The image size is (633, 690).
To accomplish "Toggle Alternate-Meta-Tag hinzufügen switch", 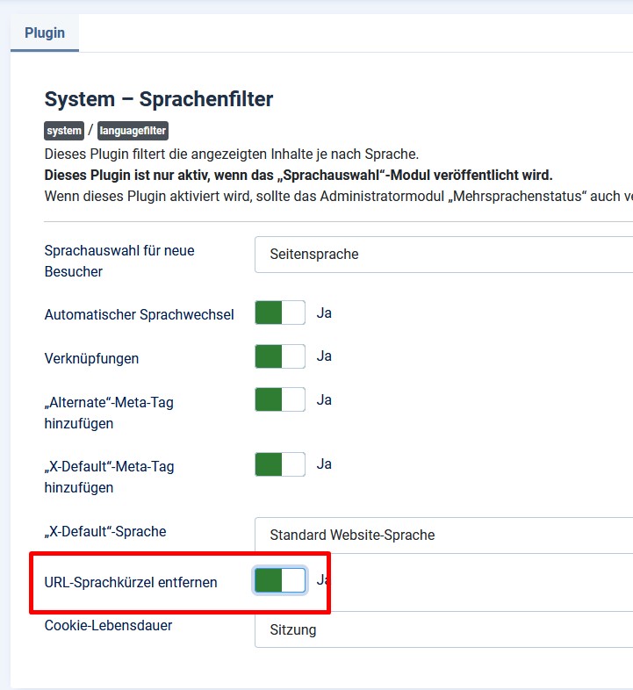I will coord(280,399).
